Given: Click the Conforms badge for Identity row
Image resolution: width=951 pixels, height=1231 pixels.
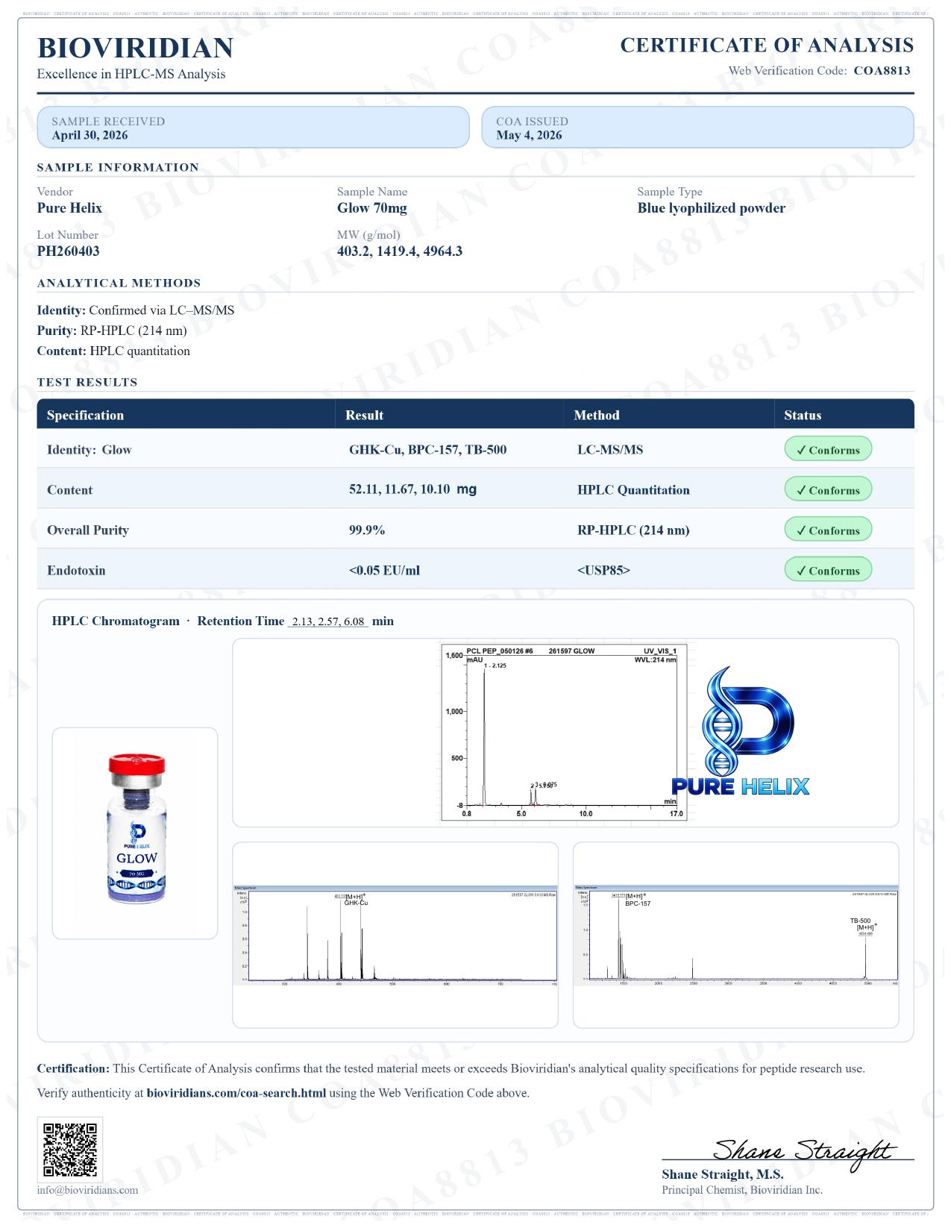Looking at the screenshot, I should [x=828, y=449].
